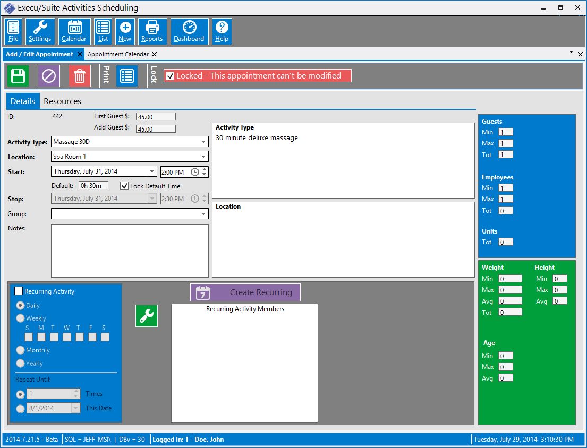Expand the Location dropdown

[x=203, y=157]
